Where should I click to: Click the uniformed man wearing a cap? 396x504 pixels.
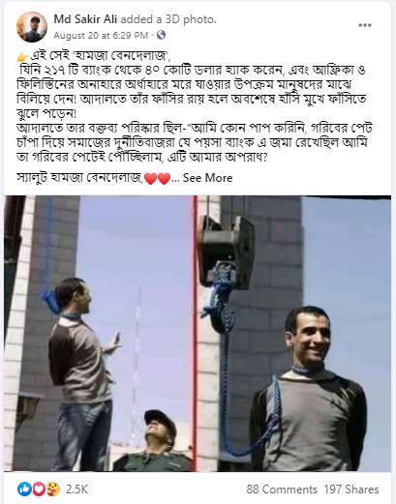[155, 441]
